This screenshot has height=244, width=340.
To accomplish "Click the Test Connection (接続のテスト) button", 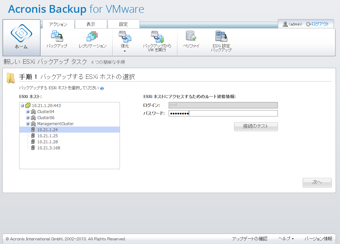I will tap(256, 127).
